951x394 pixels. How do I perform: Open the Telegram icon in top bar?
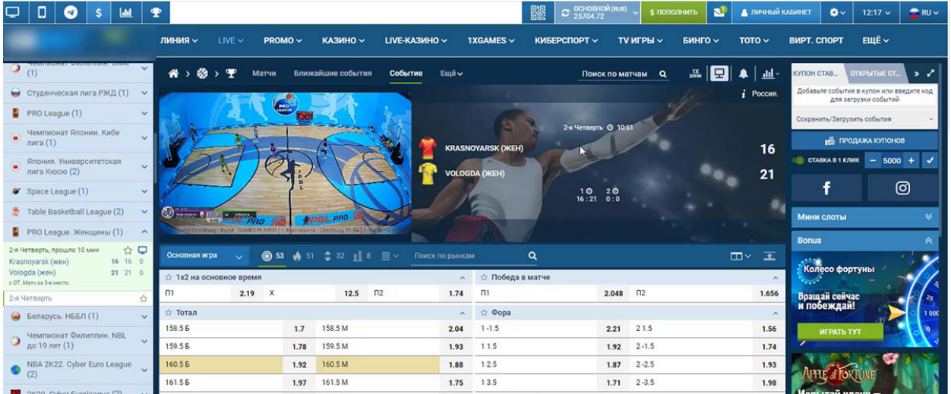[70, 12]
